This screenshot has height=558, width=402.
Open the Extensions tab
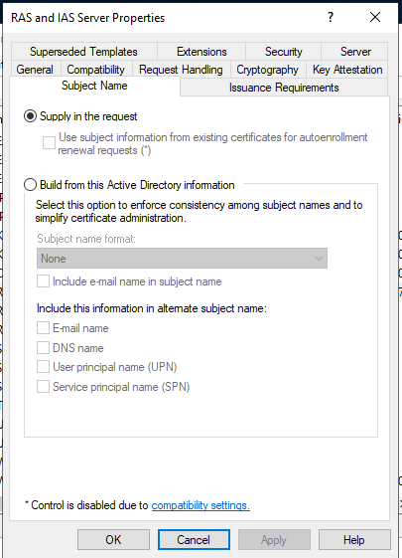pyautogui.click(x=201, y=52)
